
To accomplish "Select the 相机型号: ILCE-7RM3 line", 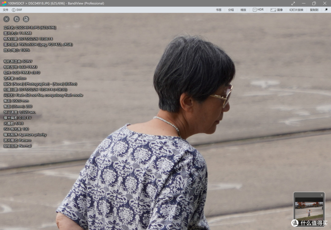I will pyautogui.click(x=20, y=67).
